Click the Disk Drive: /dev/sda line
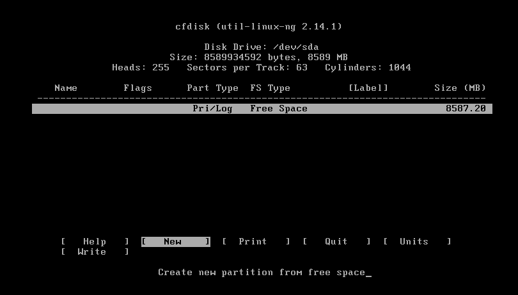 (x=262, y=47)
